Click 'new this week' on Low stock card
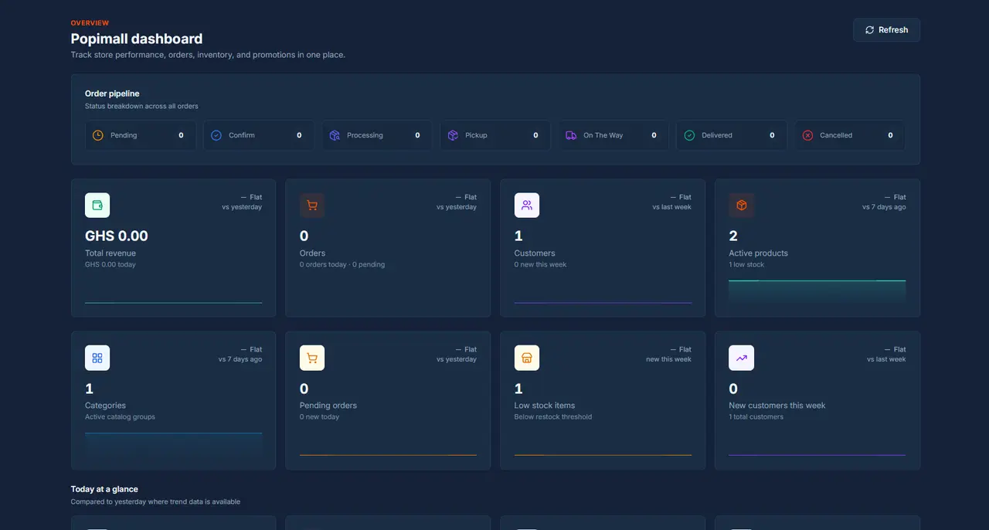The image size is (989, 530). [x=669, y=359]
